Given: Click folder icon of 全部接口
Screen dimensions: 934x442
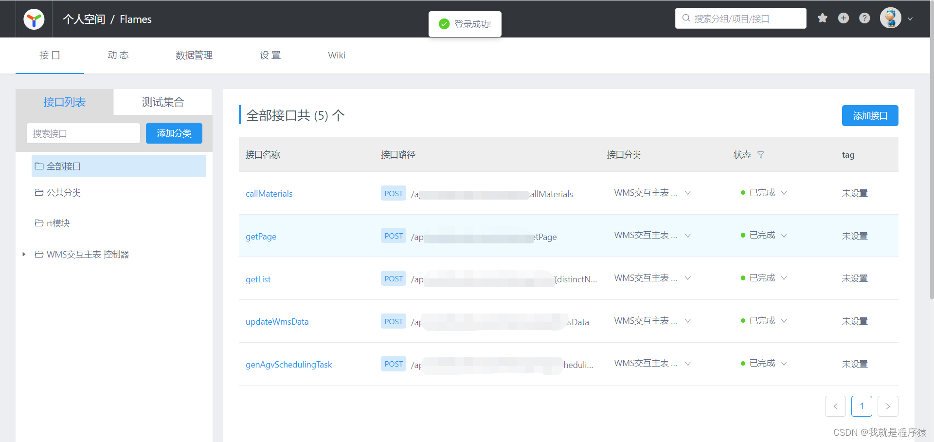Looking at the screenshot, I should click(x=39, y=166).
